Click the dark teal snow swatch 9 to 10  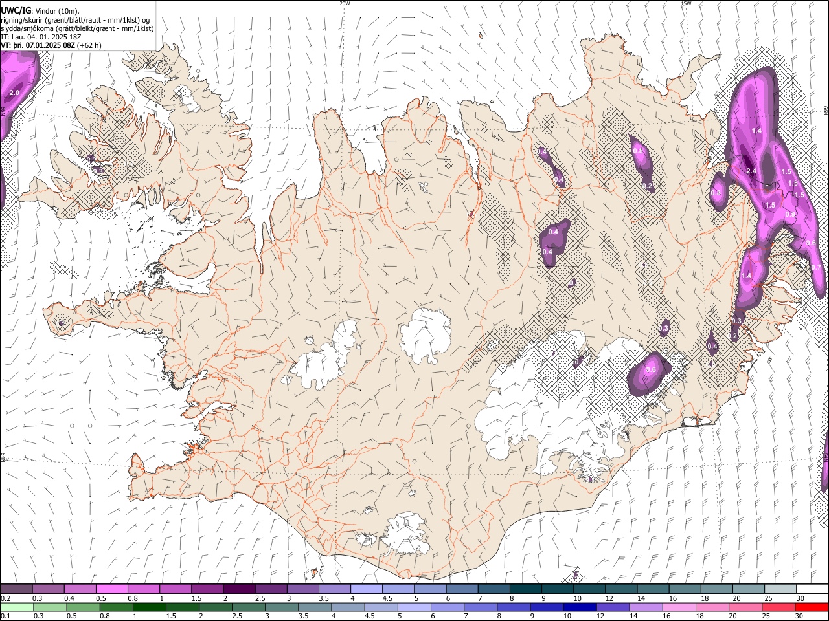558,589
